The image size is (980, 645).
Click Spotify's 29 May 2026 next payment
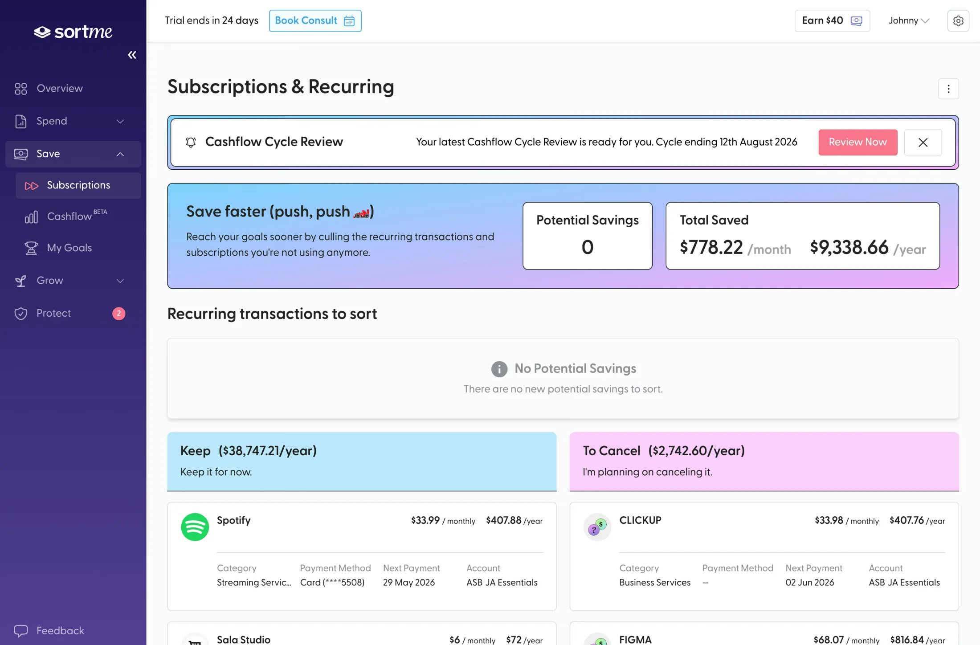(x=408, y=583)
